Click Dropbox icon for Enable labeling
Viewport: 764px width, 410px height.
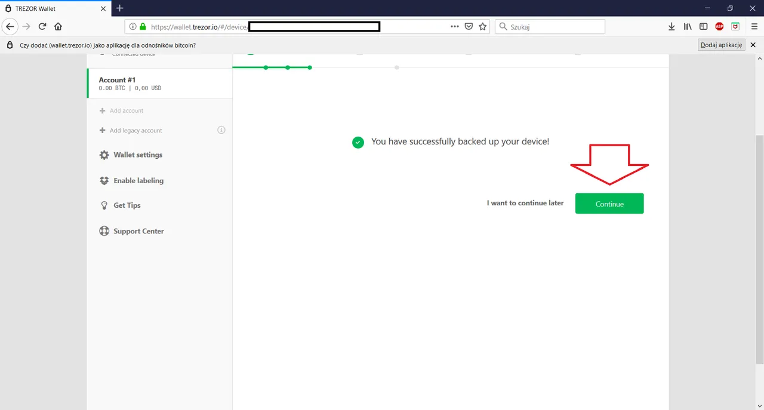(x=104, y=180)
